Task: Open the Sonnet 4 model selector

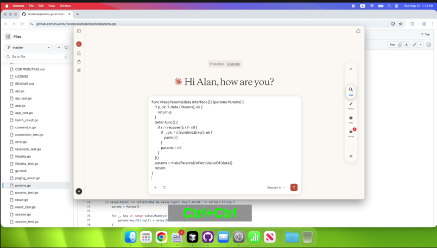Action: tap(276, 187)
